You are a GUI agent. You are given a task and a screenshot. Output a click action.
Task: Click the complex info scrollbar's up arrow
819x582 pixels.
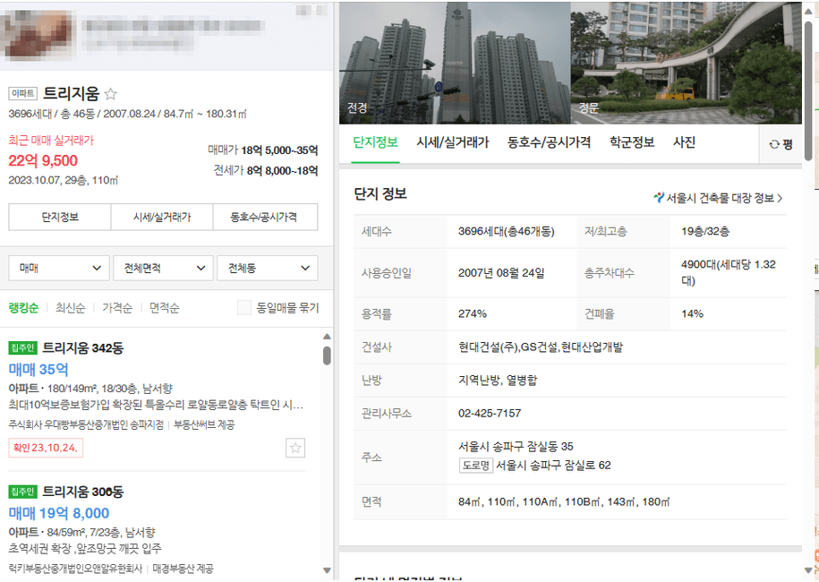point(808,11)
